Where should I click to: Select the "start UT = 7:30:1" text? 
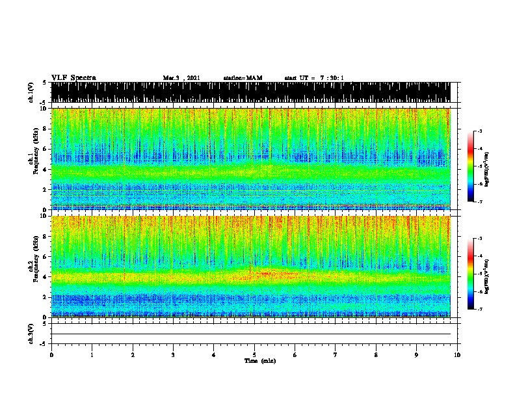(314, 78)
